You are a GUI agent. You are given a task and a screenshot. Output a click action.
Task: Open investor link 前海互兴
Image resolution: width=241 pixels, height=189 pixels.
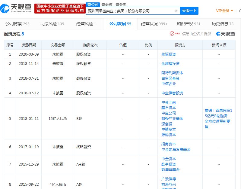169,184
